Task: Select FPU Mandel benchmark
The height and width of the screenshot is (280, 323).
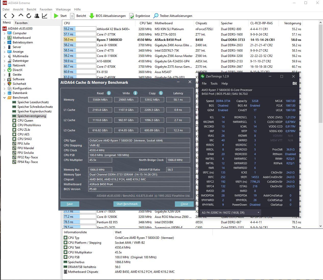Action: click(23, 148)
